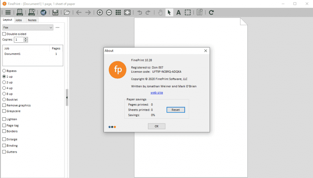This screenshot has width=313, height=178.
Task: Click the Zoom in plus icon
Action: click(100, 13)
